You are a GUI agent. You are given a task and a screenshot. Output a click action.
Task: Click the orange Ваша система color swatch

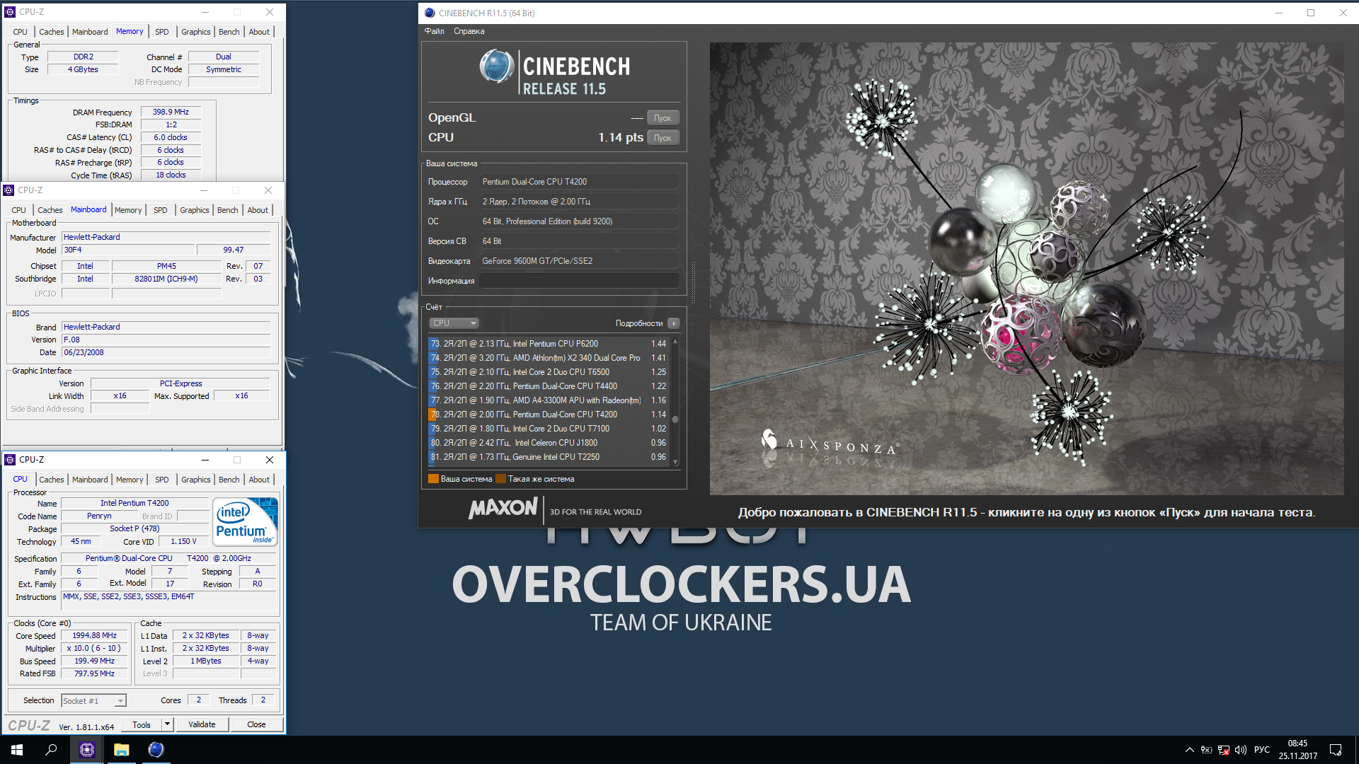point(433,479)
